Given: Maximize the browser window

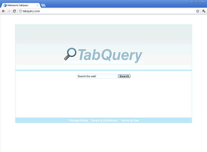Looking at the screenshot, I should [x=196, y=1].
